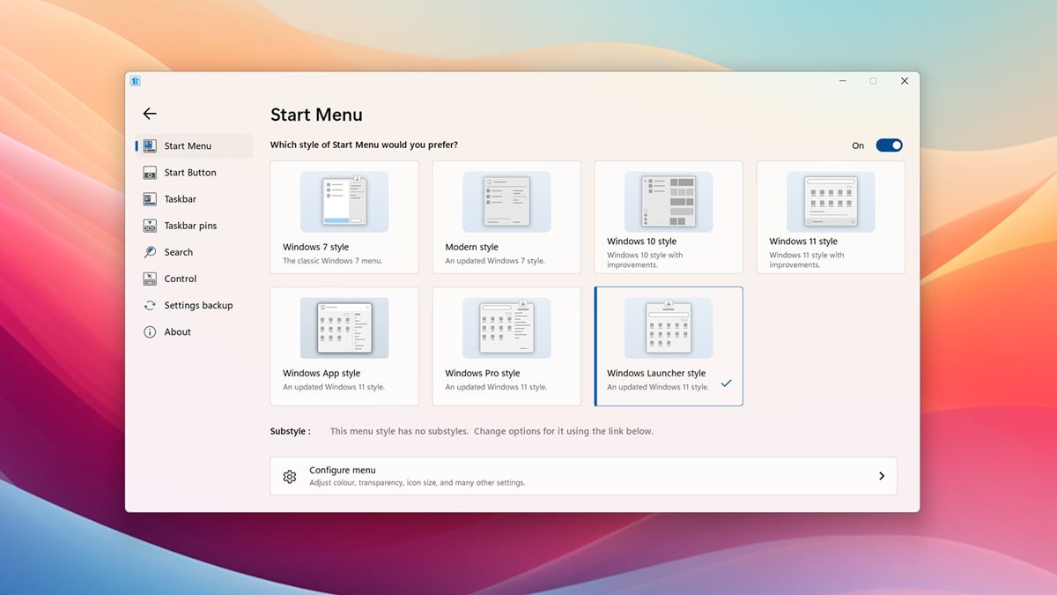Choose the Windows Pro style preview image
Image resolution: width=1057 pixels, height=595 pixels.
point(506,328)
